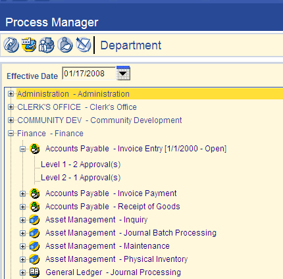
Task: Click the General Ledger book icon
Action: (35, 272)
